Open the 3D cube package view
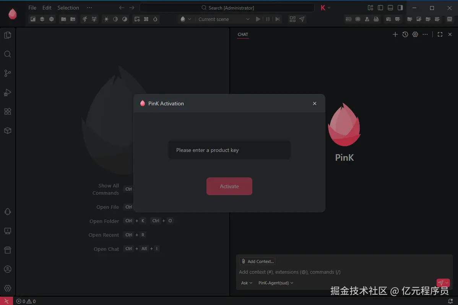Image resolution: width=458 pixels, height=305 pixels. coord(8,131)
